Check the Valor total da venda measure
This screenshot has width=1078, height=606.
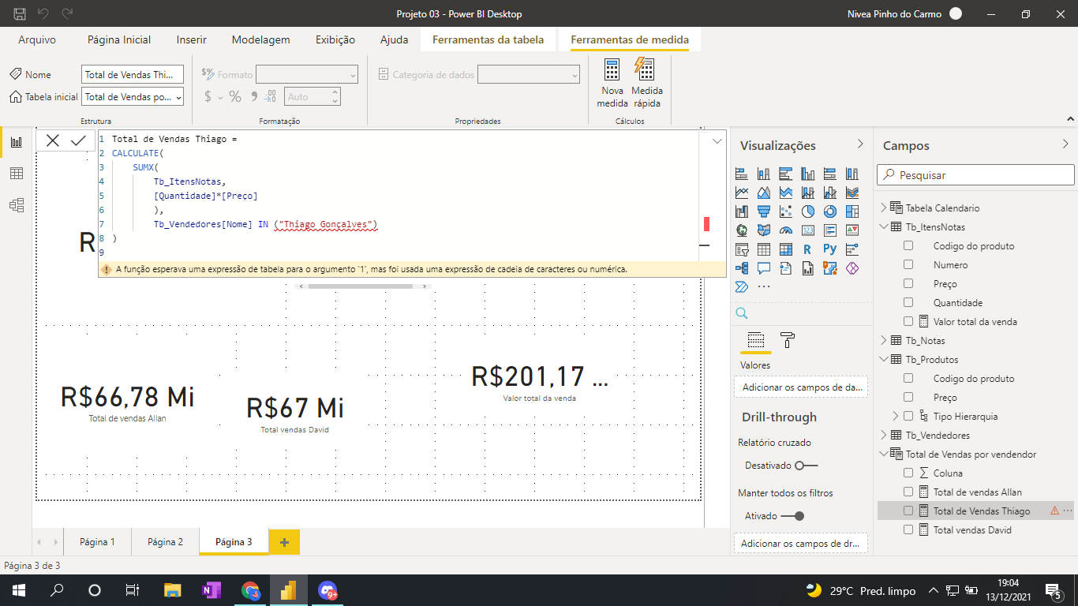click(908, 322)
